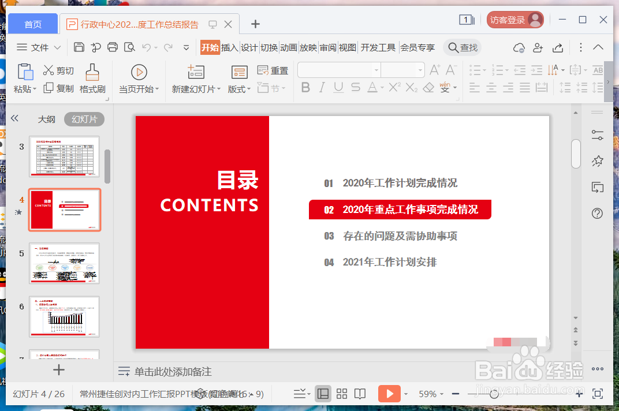619x411 pixels.
Task: Start slideshow from current page (当页开始)
Action: [139, 79]
